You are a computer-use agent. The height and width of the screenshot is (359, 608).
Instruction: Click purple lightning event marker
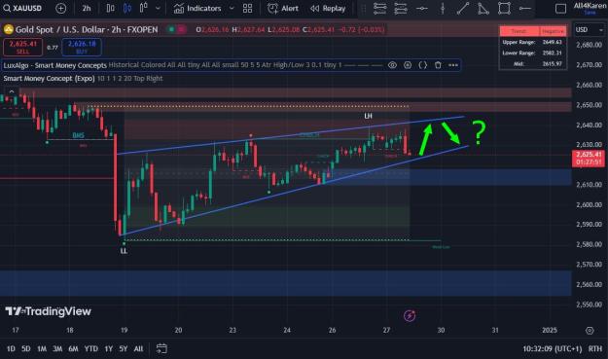coord(410,315)
